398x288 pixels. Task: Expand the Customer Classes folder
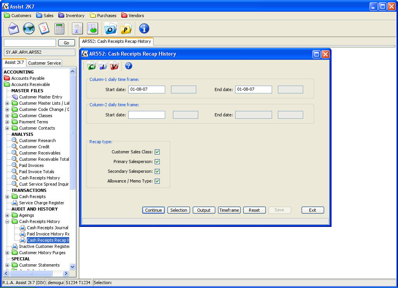click(x=7, y=116)
